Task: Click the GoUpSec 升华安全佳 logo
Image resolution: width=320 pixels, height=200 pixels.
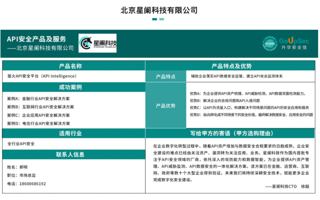Action: (x=286, y=43)
